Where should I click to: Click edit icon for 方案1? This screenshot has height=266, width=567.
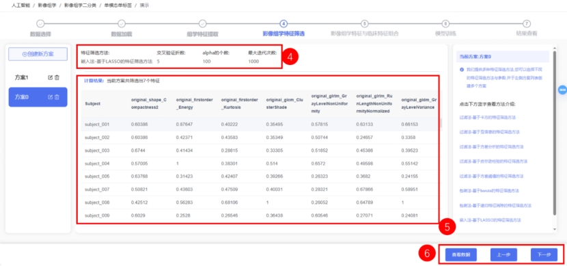pos(51,77)
